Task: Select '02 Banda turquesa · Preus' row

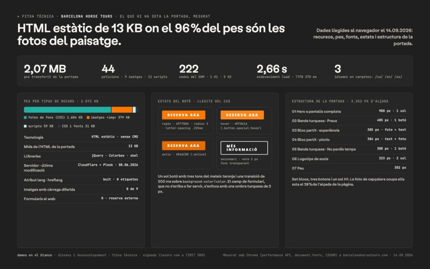Action: coord(349,121)
